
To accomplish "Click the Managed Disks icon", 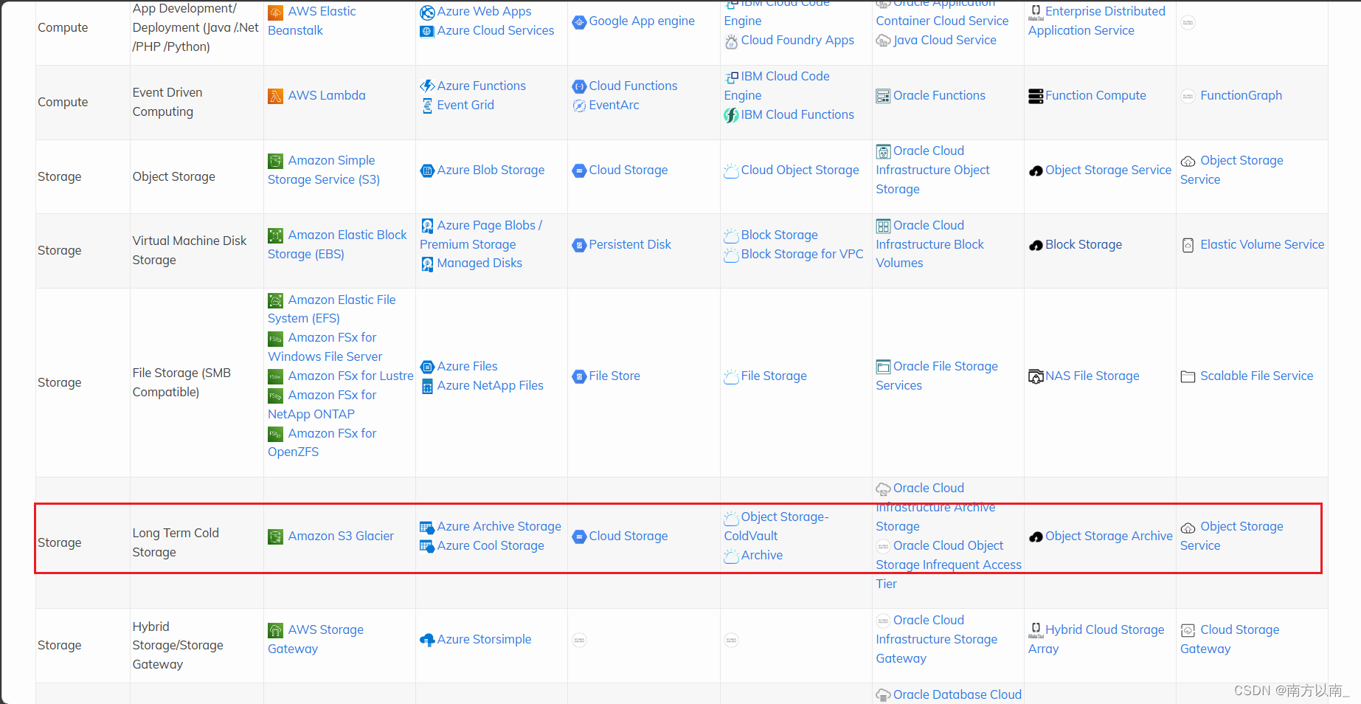I will (x=426, y=263).
